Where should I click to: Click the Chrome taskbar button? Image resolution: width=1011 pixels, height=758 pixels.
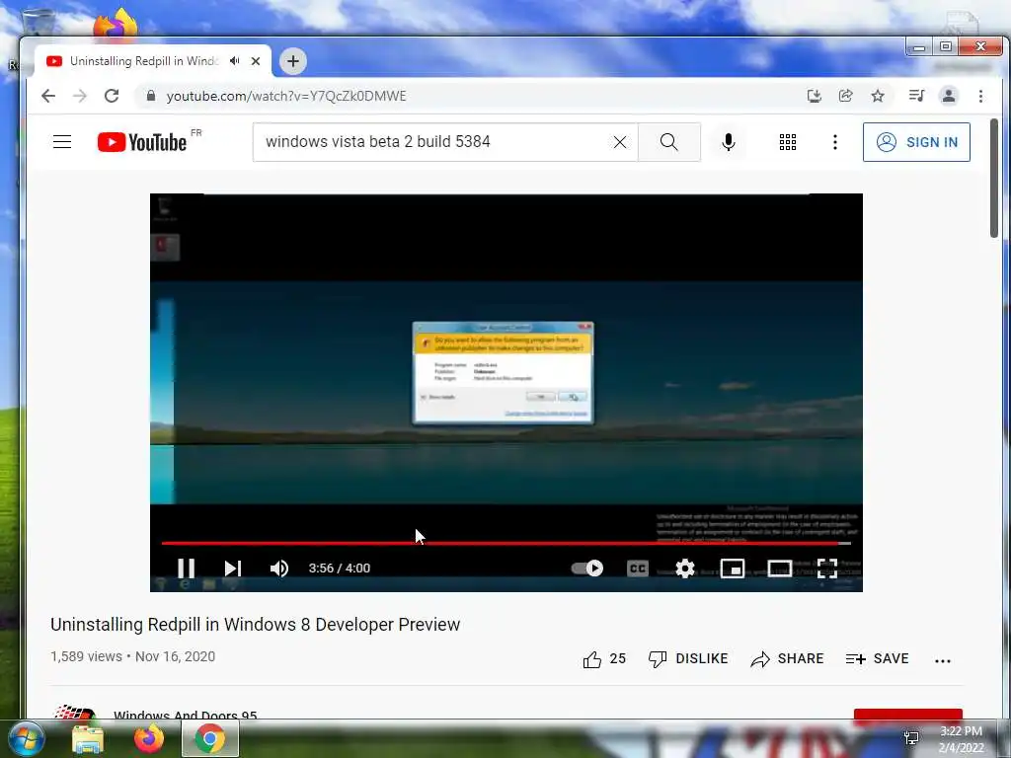[210, 738]
